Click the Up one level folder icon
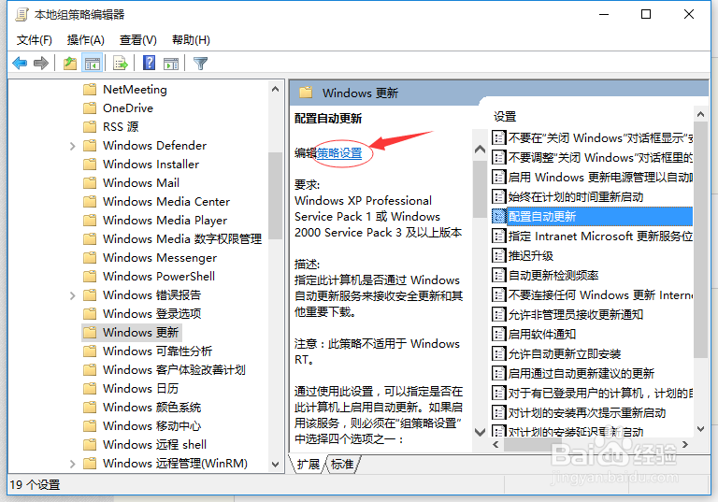This screenshot has height=502, width=718. coord(69,63)
